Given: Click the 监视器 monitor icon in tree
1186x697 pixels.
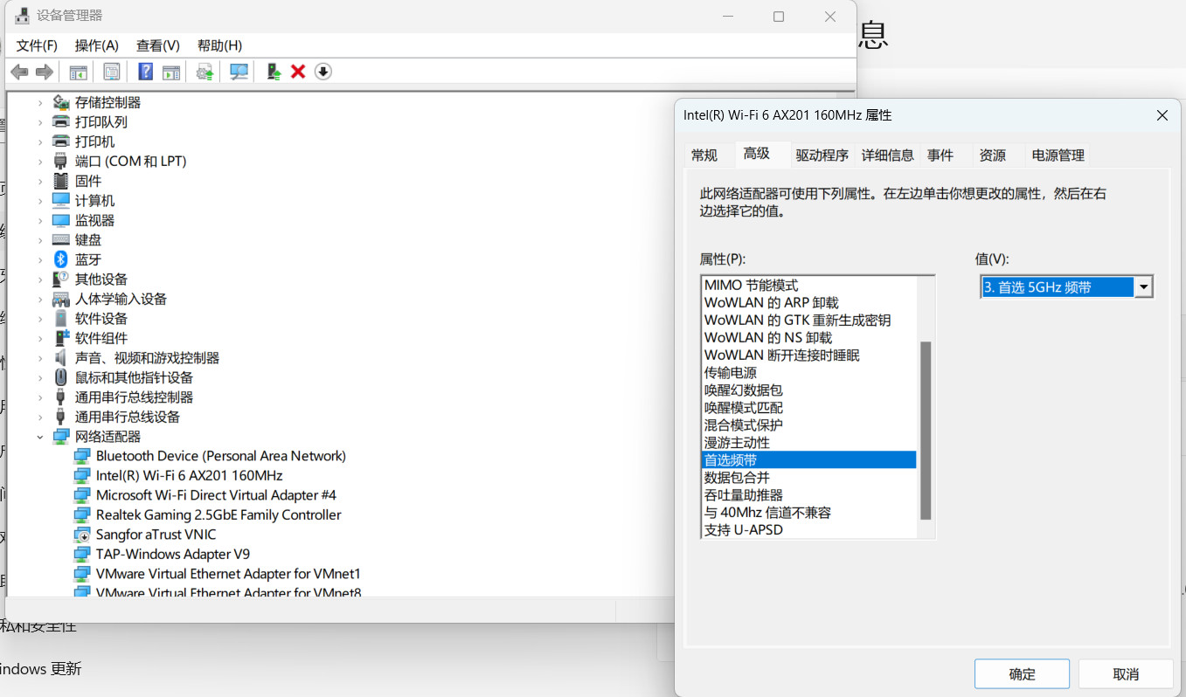Looking at the screenshot, I should (61, 220).
